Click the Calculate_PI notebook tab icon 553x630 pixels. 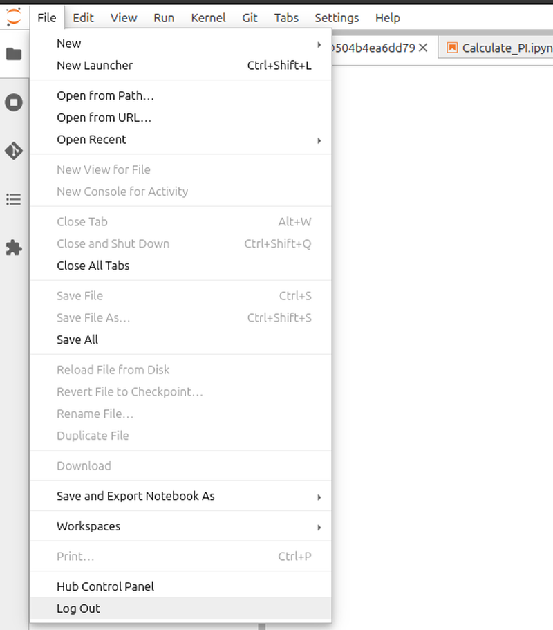click(x=453, y=48)
